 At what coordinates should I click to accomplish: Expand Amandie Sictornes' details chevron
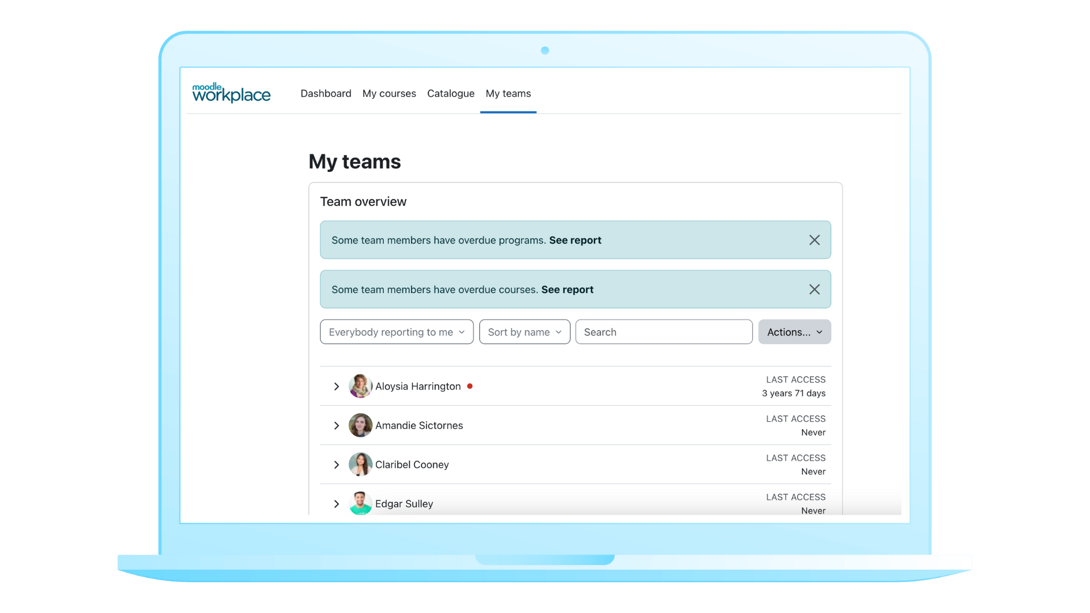pyautogui.click(x=336, y=426)
